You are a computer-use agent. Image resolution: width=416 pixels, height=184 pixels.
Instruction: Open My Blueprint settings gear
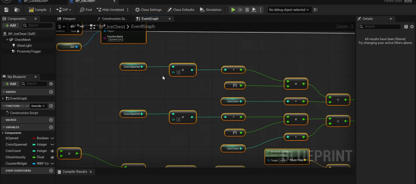pyautogui.click(x=51, y=84)
